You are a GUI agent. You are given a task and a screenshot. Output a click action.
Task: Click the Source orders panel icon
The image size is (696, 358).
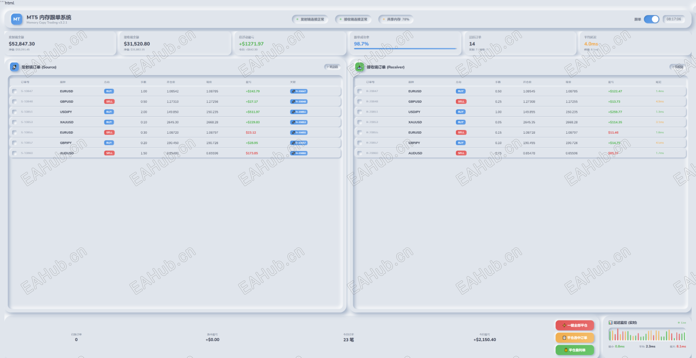[14, 67]
